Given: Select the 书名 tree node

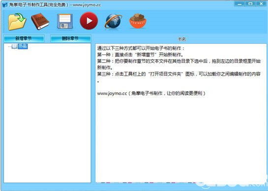Looking at the screenshot, I should pos(23,46).
